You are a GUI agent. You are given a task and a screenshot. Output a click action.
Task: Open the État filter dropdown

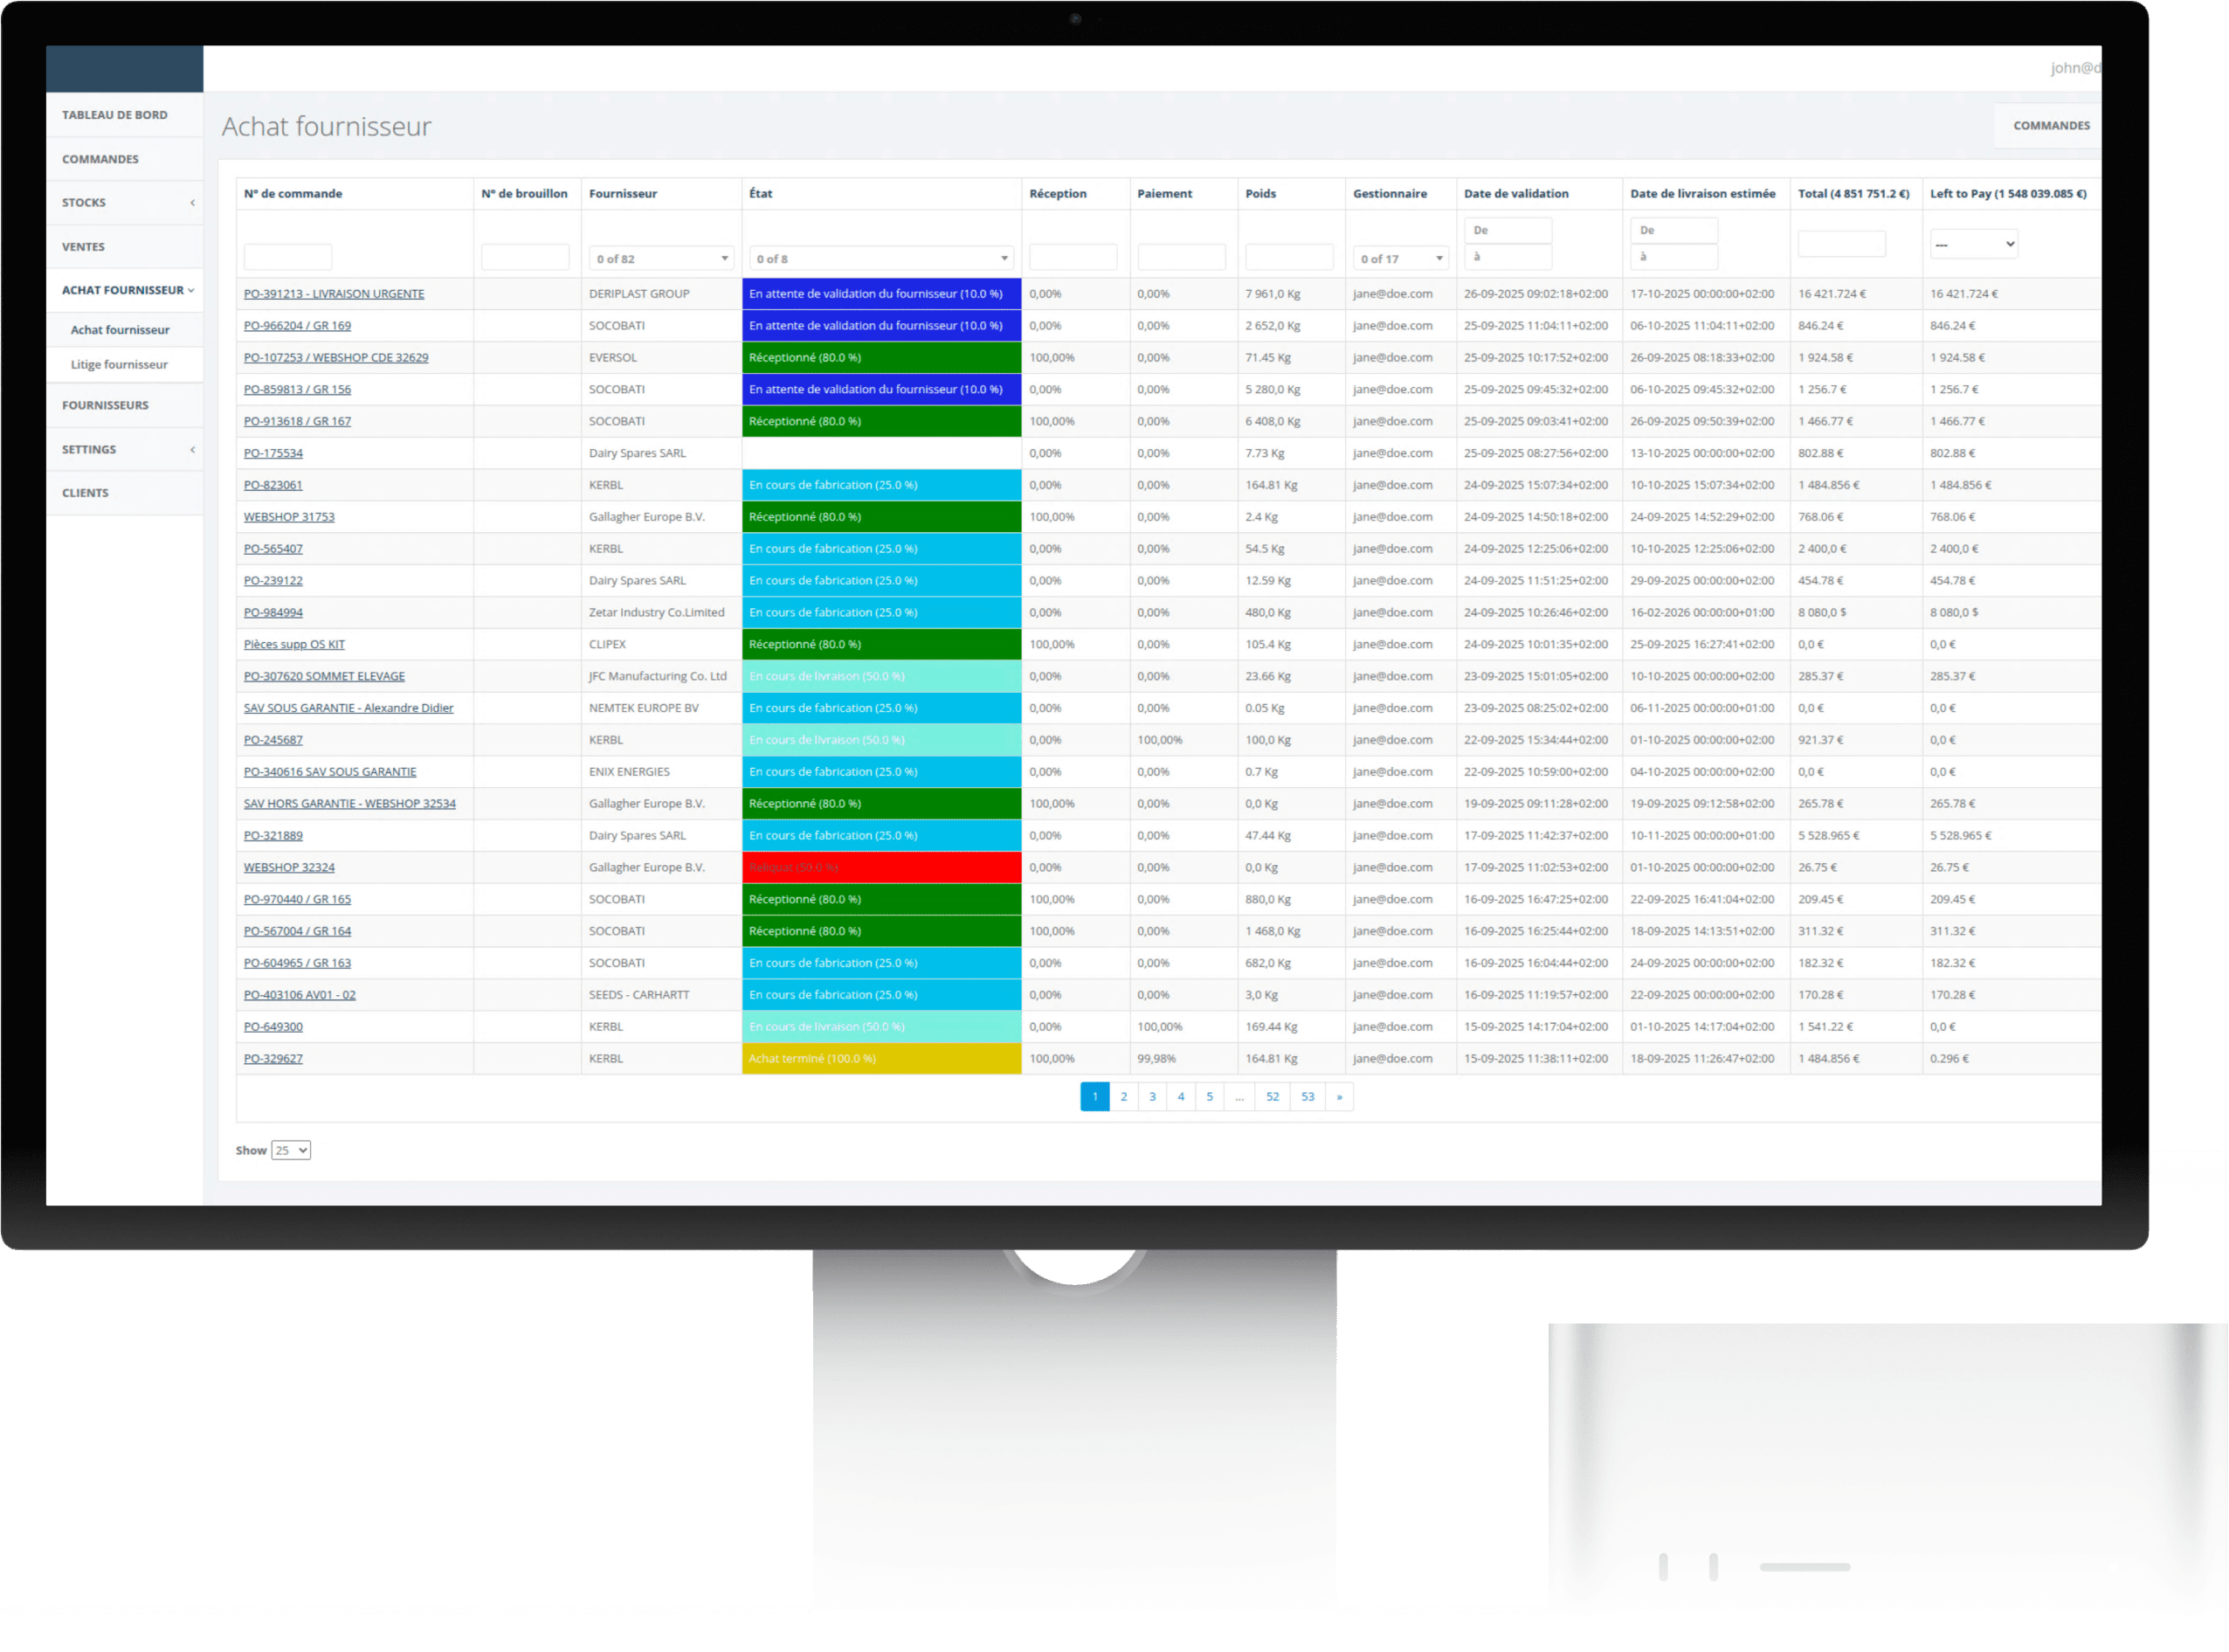pos(880,259)
